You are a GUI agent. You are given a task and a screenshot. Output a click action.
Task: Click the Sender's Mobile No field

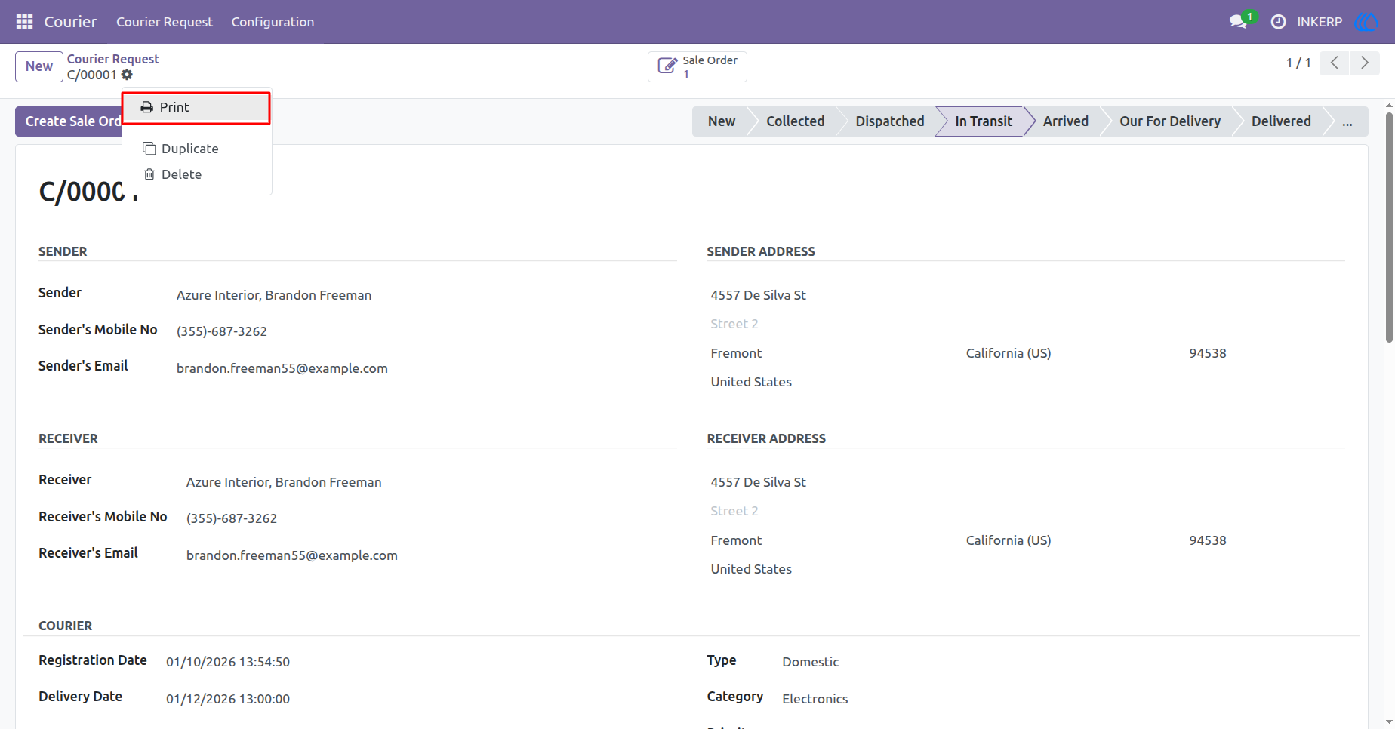tap(222, 331)
